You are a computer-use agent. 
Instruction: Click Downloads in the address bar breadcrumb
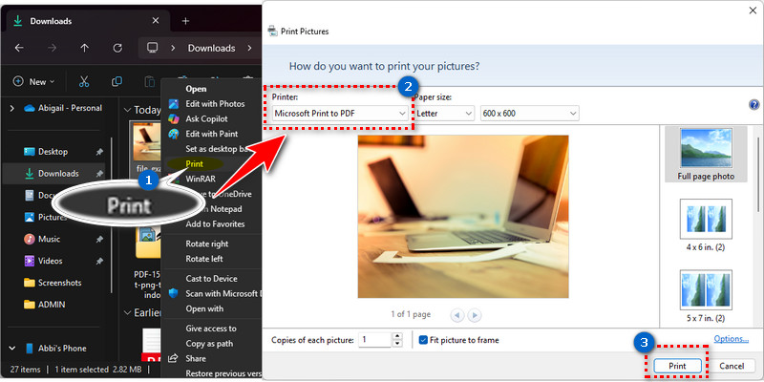pos(211,48)
